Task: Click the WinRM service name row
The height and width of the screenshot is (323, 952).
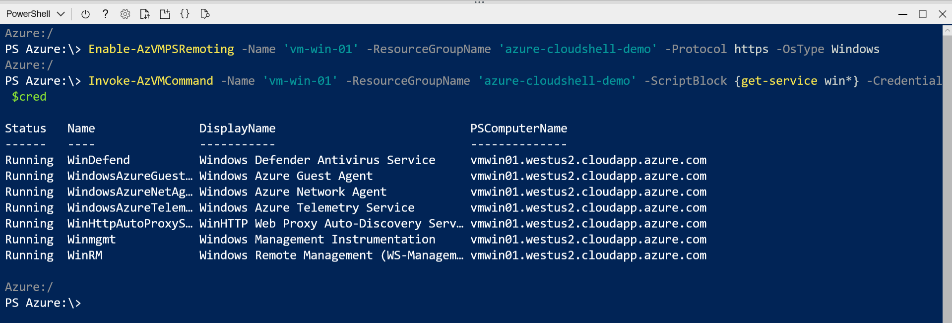Action: point(85,256)
